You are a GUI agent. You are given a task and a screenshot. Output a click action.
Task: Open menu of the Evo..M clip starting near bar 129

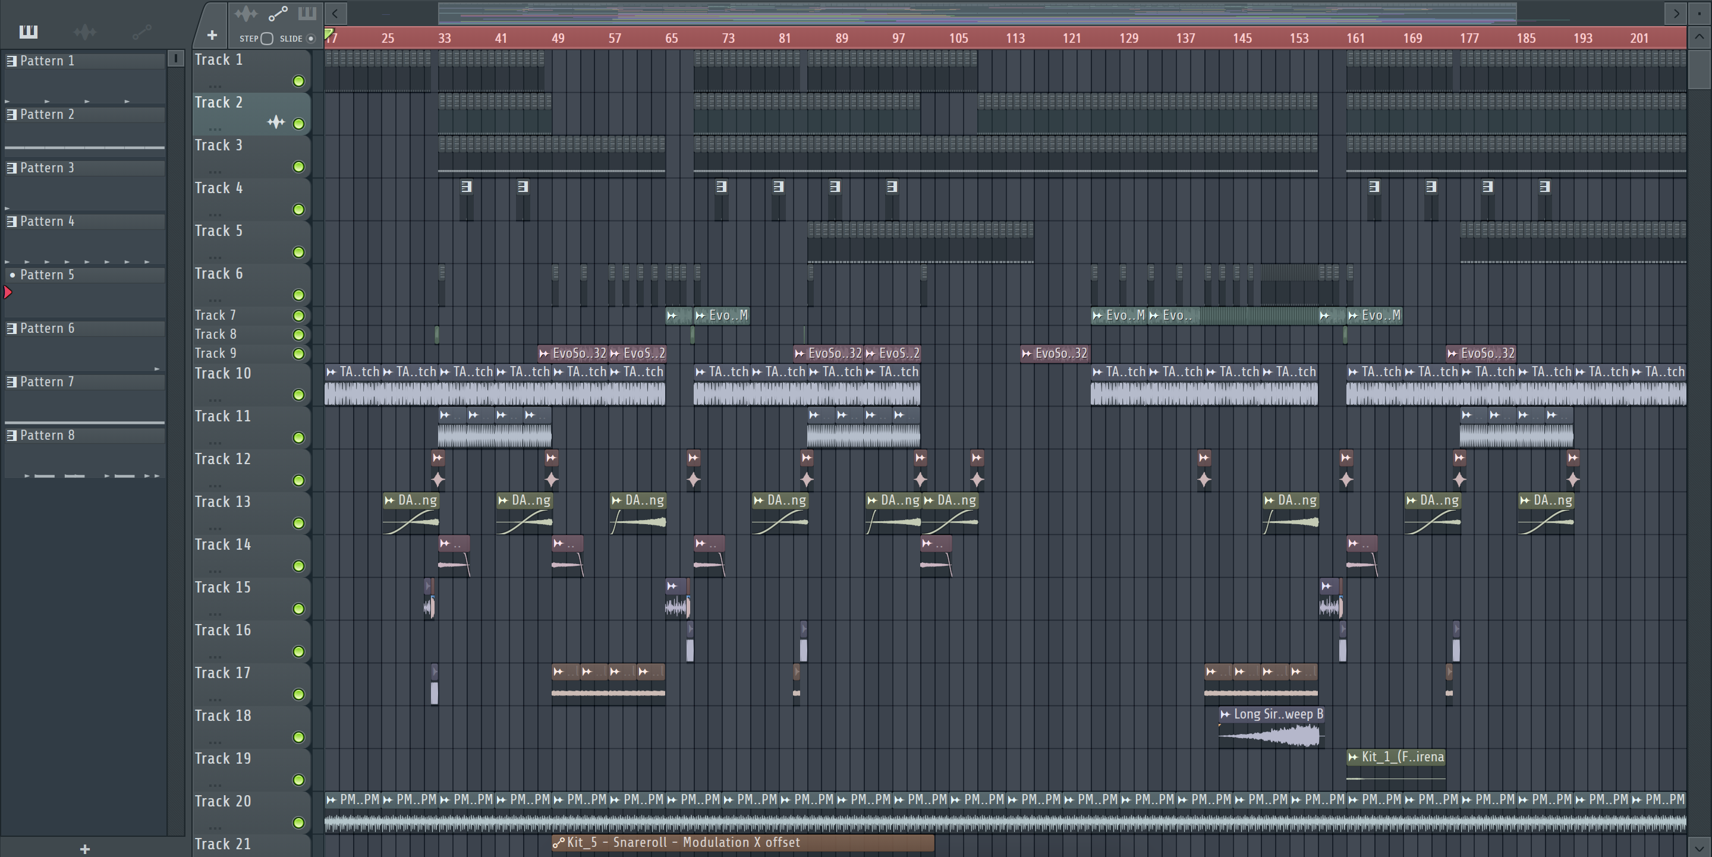1097,316
